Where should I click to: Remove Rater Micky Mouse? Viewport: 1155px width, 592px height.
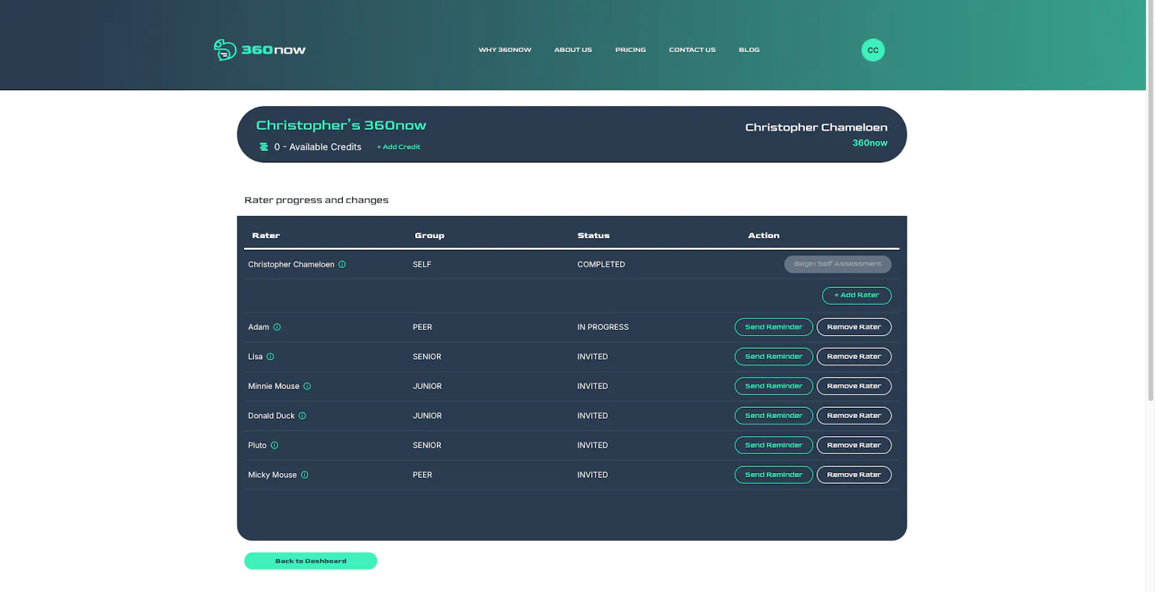[854, 475]
